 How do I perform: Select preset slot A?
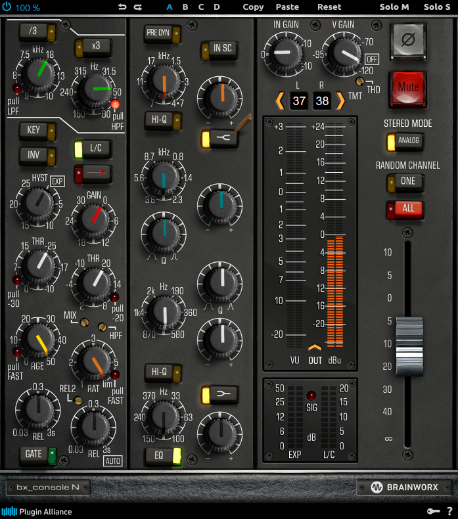170,7
